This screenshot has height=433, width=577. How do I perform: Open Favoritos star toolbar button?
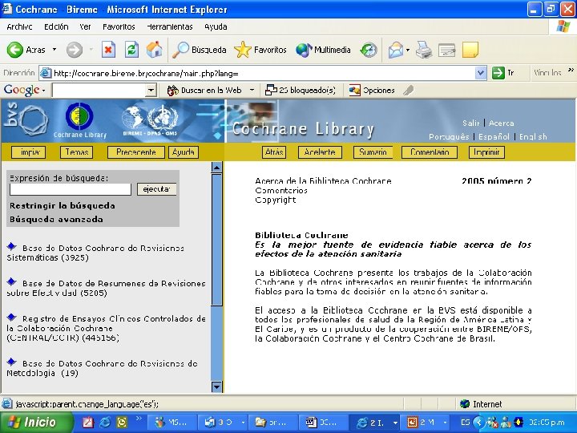(260, 50)
